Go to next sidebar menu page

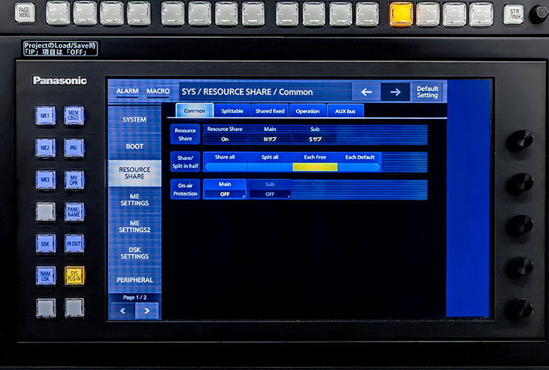(x=147, y=311)
